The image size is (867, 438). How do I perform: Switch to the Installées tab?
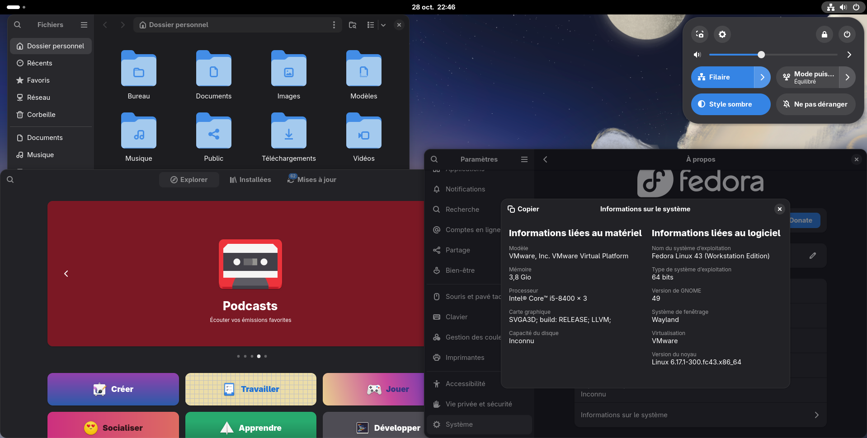coord(250,180)
